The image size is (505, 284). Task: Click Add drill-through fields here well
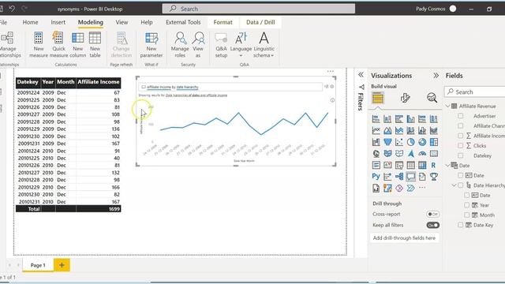tap(404, 238)
